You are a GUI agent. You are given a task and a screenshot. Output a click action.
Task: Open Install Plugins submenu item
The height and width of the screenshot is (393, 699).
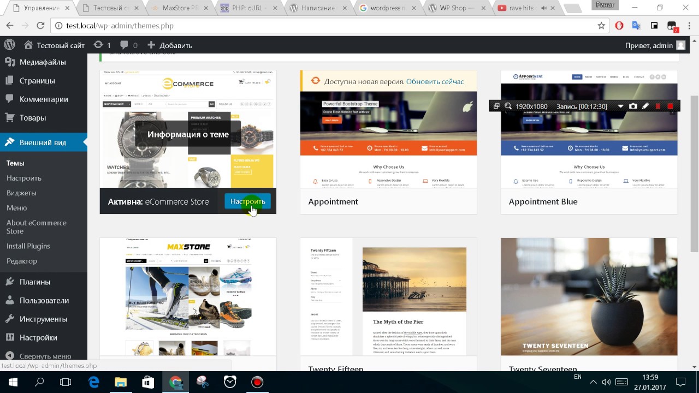point(28,246)
